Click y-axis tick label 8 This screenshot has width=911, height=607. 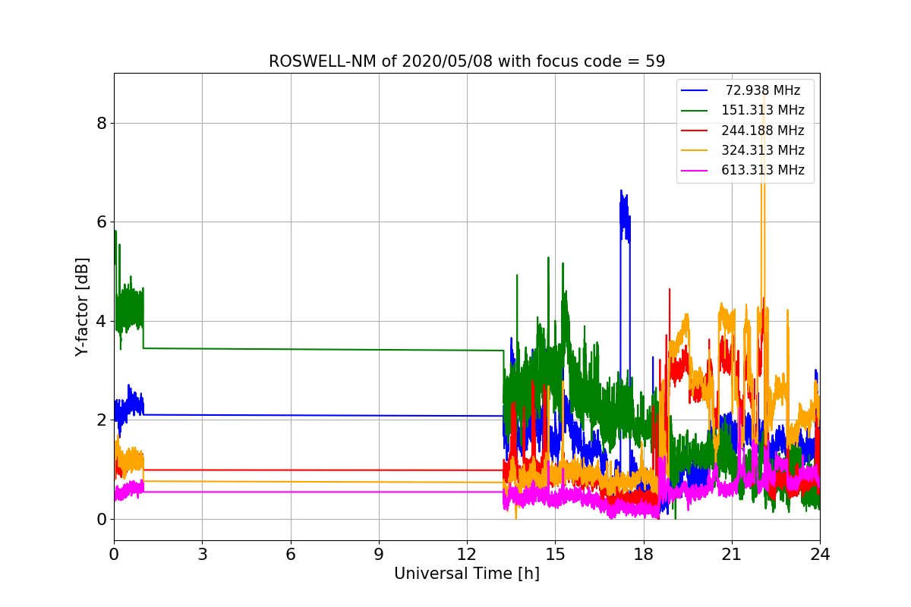[102, 123]
